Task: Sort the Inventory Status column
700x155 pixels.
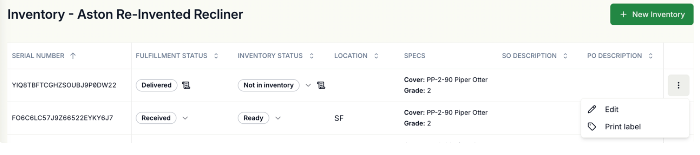Action: [x=312, y=56]
